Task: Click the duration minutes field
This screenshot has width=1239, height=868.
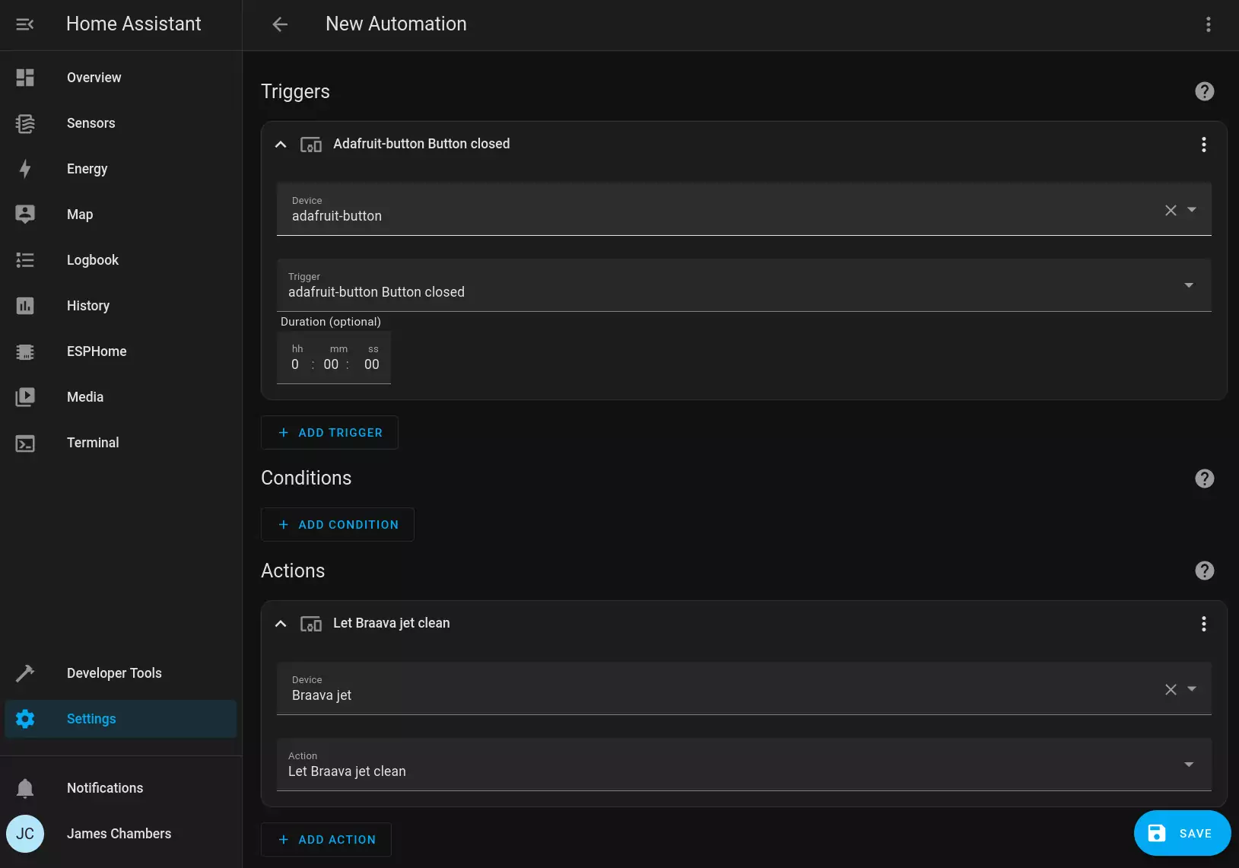Action: pyautogui.click(x=331, y=364)
